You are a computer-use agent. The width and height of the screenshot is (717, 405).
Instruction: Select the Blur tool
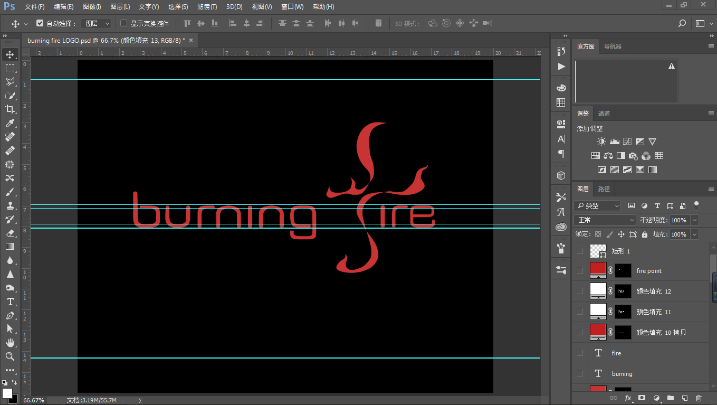(9, 260)
